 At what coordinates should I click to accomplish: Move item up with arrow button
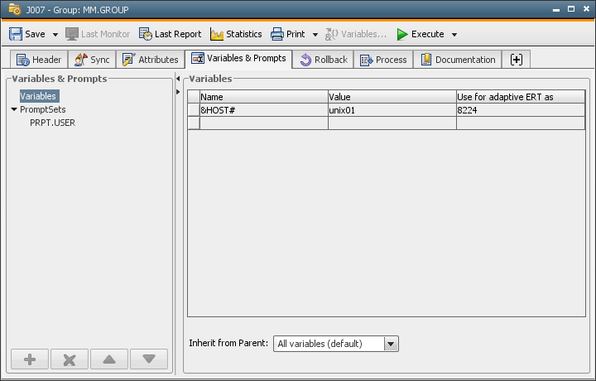coord(109,359)
